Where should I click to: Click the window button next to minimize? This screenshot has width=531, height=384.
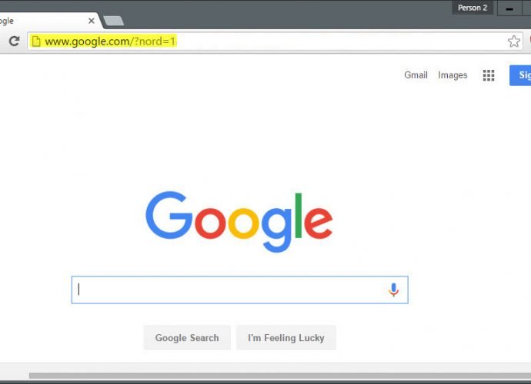click(527, 8)
